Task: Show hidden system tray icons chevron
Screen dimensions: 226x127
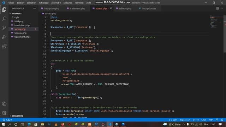Action: [x=184, y=124]
